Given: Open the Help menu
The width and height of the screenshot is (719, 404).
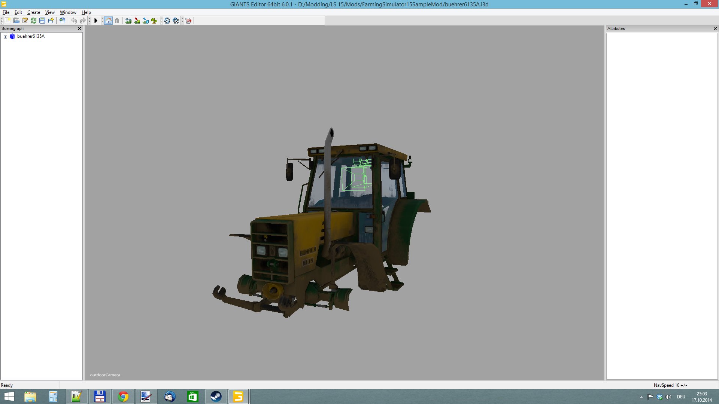Looking at the screenshot, I should click(x=86, y=12).
